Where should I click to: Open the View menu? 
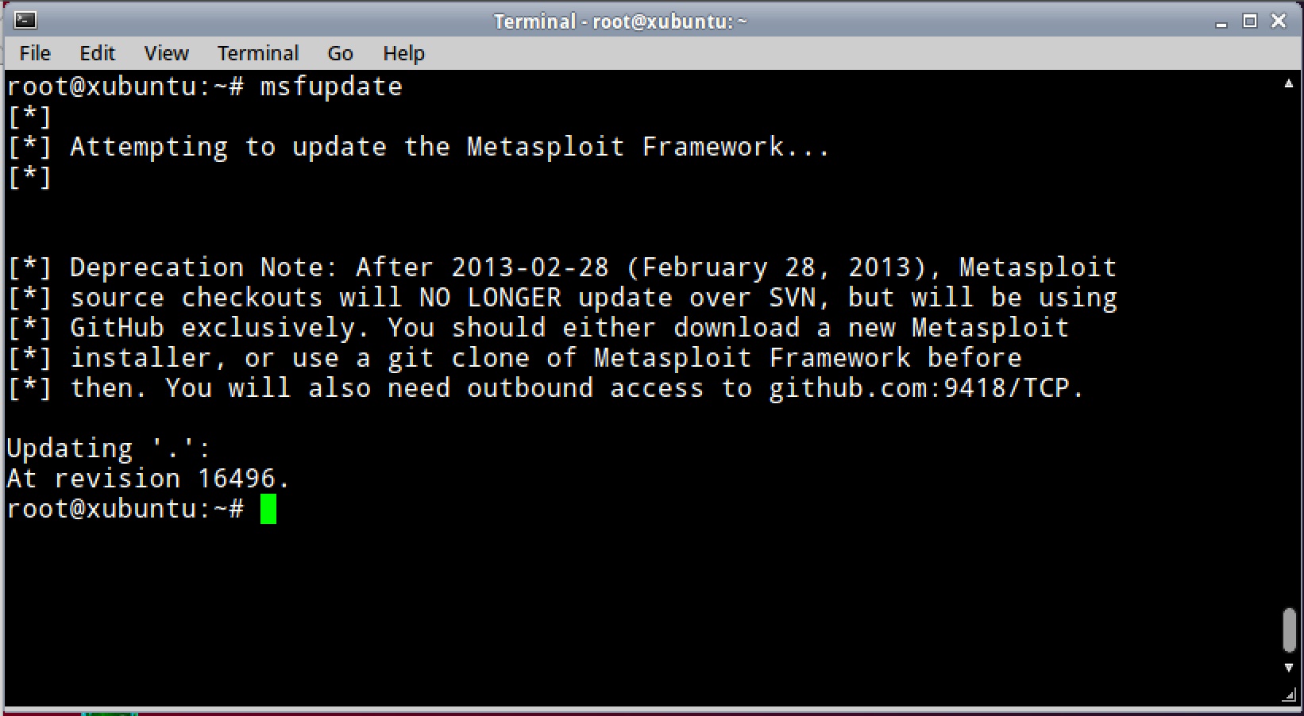pos(166,53)
